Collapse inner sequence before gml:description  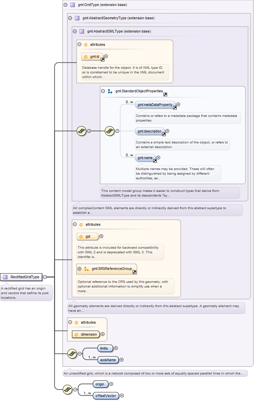[117, 131]
